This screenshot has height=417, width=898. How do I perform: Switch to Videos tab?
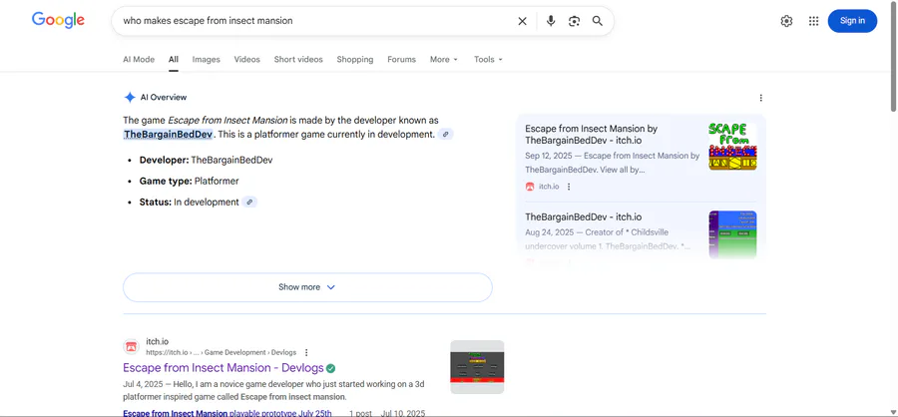(x=246, y=60)
